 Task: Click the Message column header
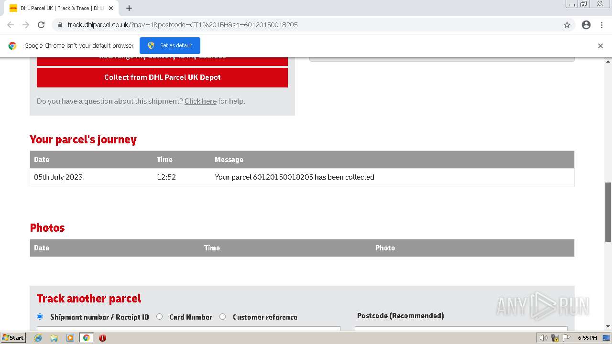click(229, 160)
